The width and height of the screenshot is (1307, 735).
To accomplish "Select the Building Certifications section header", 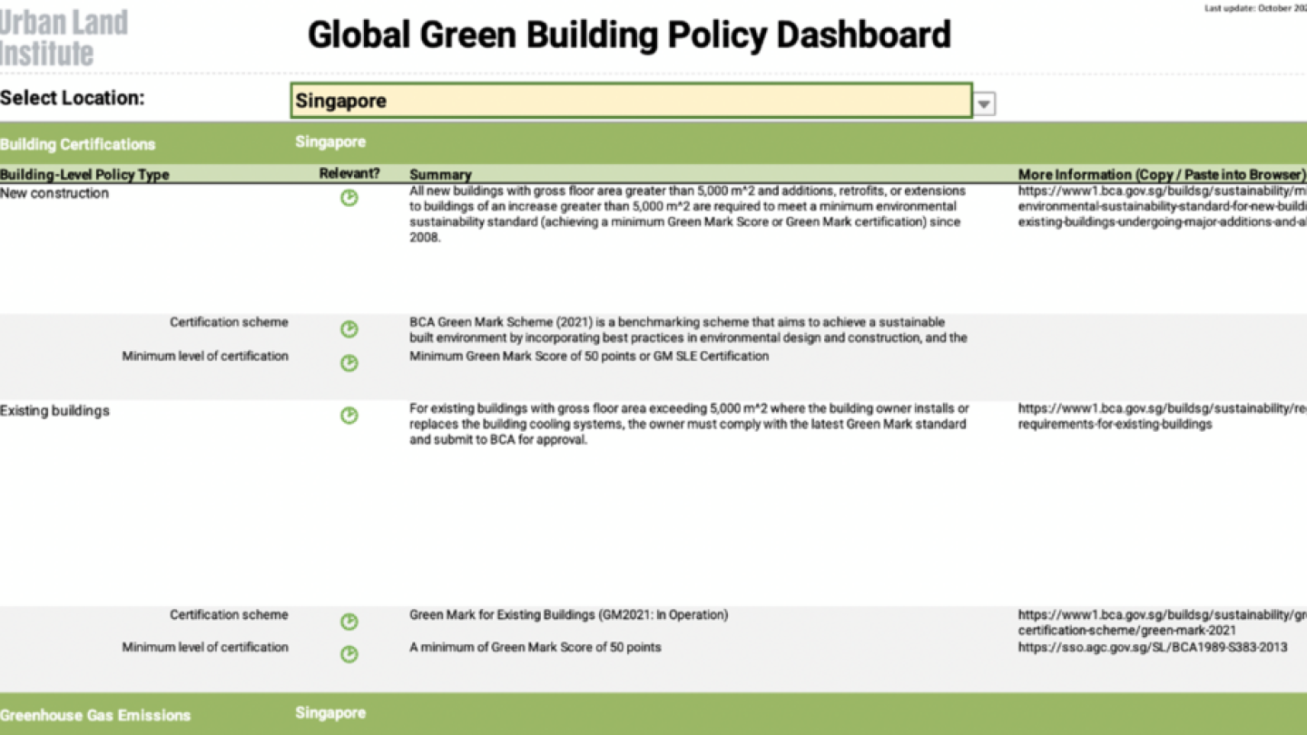I will click(78, 144).
